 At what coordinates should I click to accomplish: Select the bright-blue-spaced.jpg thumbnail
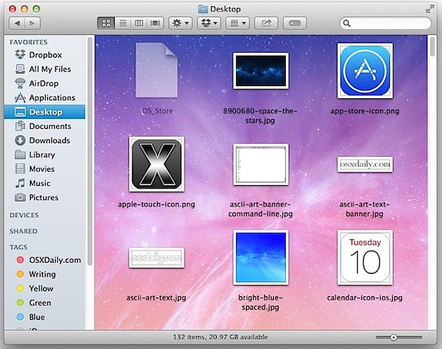[261, 258]
